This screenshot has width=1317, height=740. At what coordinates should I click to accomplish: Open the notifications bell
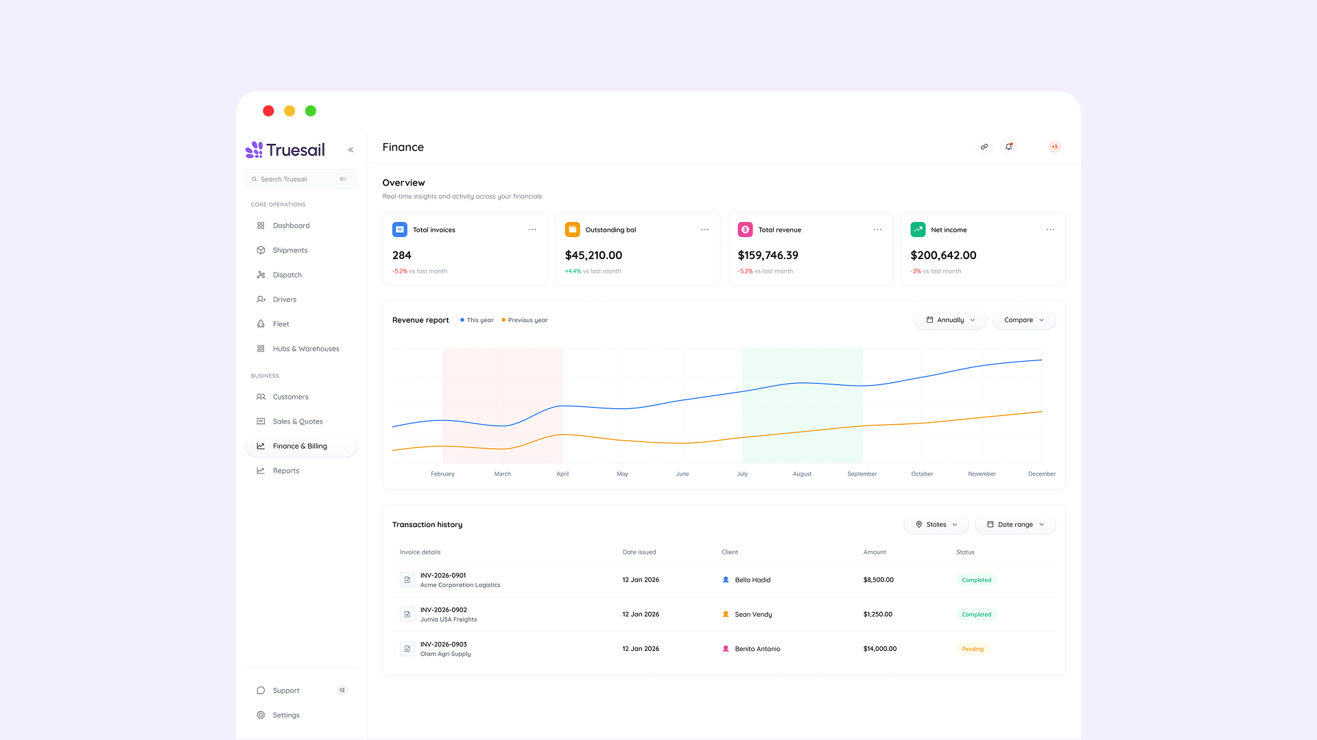(1009, 147)
